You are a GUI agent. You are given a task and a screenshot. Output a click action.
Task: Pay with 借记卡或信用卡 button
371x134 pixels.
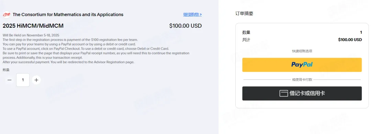tap(302, 94)
